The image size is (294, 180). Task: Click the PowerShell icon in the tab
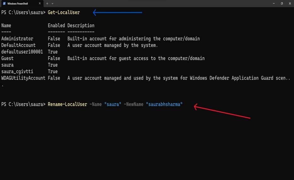(4, 3)
